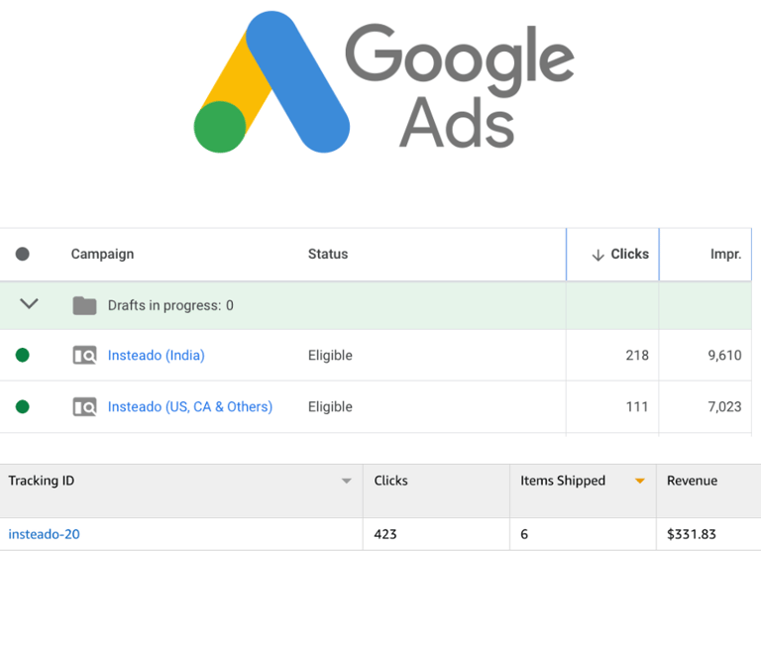
Task: Click the orange Items Shipped sort arrow
Action: 640,482
